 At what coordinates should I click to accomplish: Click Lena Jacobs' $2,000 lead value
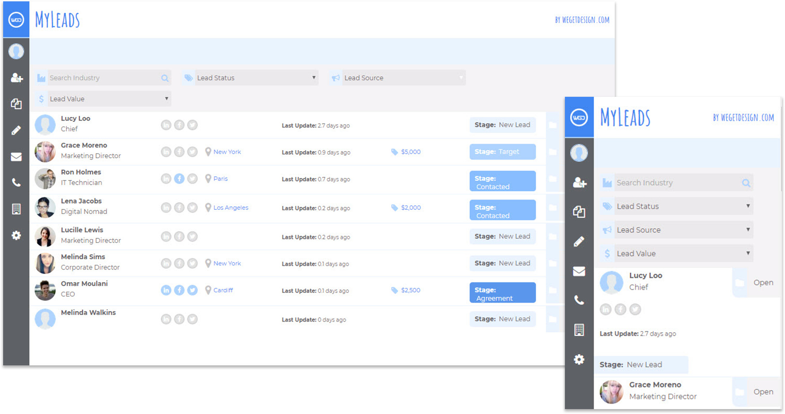(x=411, y=208)
